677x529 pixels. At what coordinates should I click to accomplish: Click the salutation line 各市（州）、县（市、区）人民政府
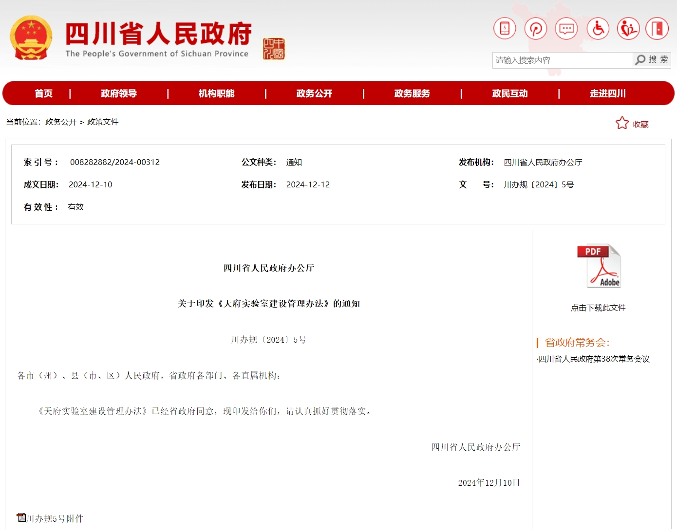pyautogui.click(x=149, y=376)
